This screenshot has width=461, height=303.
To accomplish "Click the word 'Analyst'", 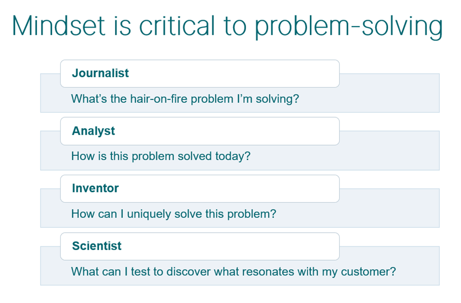I will (94, 131).
